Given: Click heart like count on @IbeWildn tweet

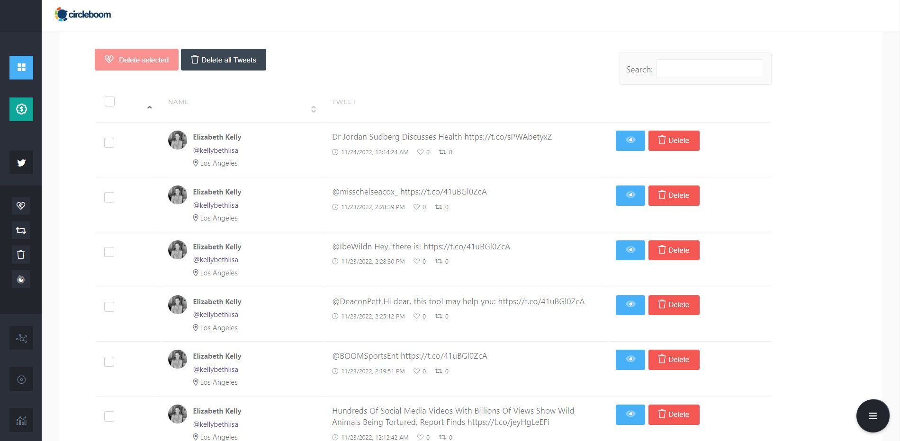Looking at the screenshot, I should point(420,262).
